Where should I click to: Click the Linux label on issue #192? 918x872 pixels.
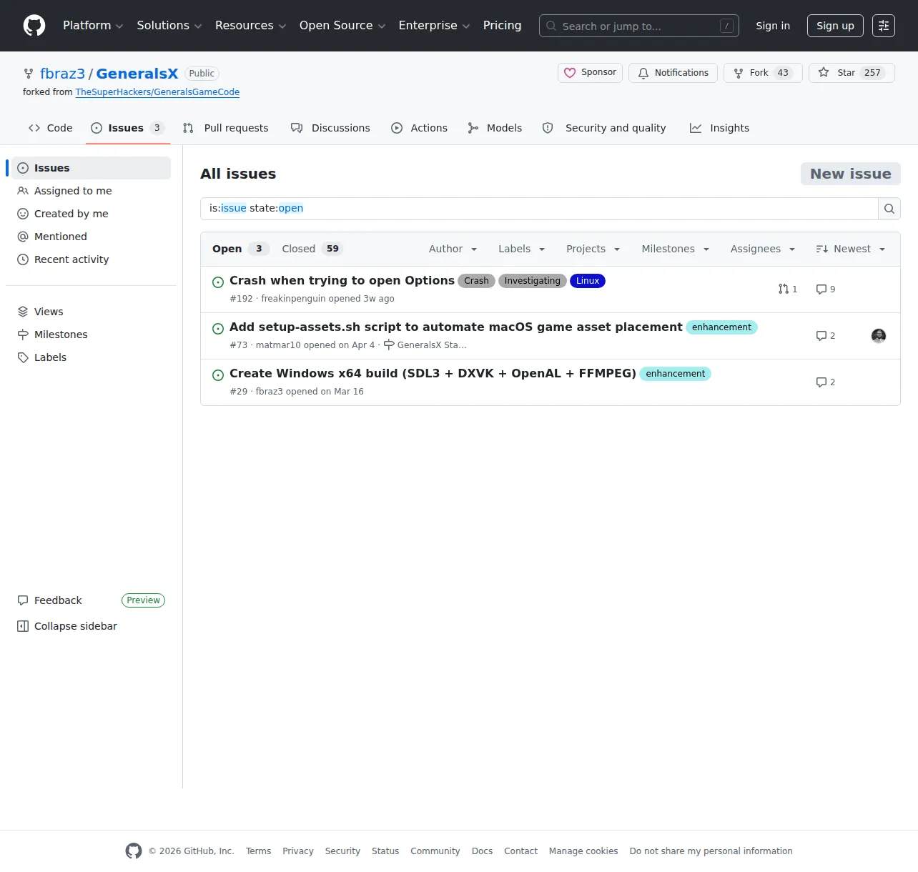[x=588, y=281]
